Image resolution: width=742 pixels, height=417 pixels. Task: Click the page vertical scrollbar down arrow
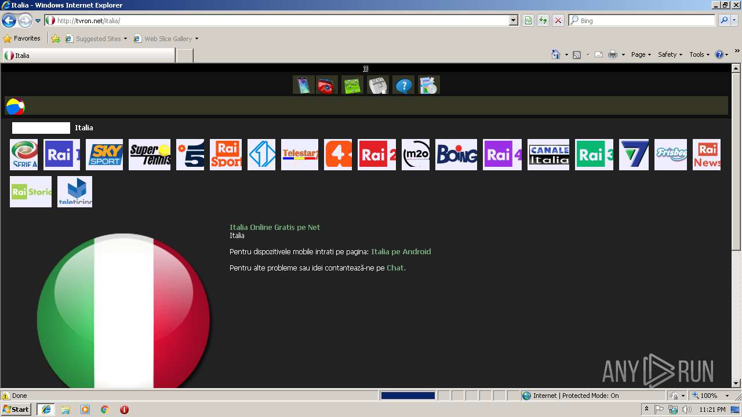[x=736, y=383]
